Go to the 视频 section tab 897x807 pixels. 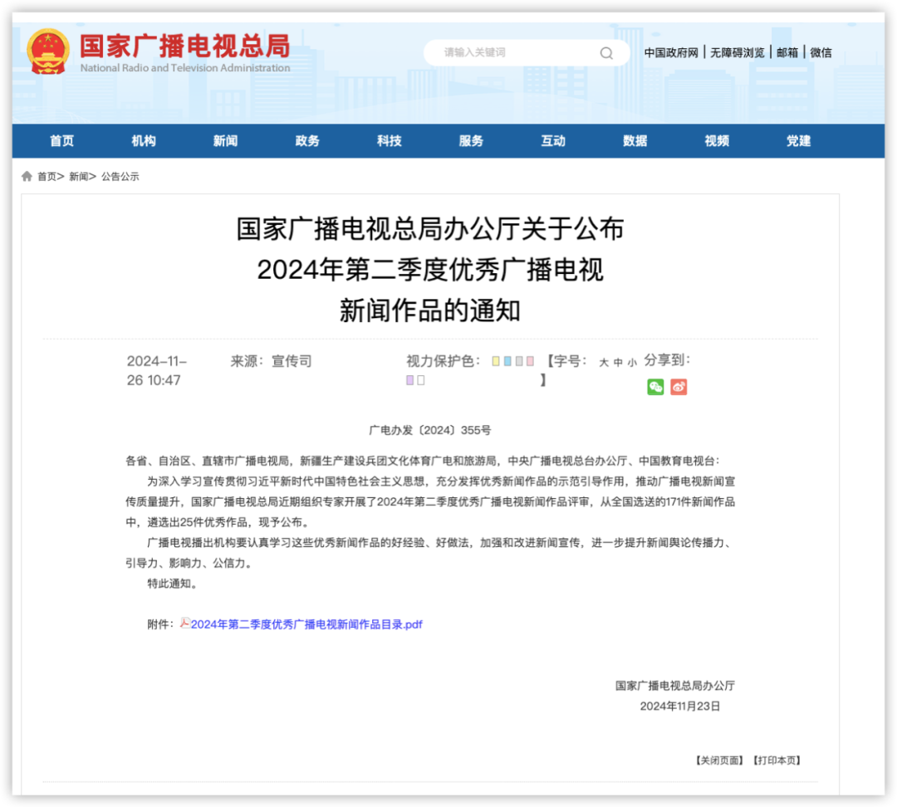716,141
